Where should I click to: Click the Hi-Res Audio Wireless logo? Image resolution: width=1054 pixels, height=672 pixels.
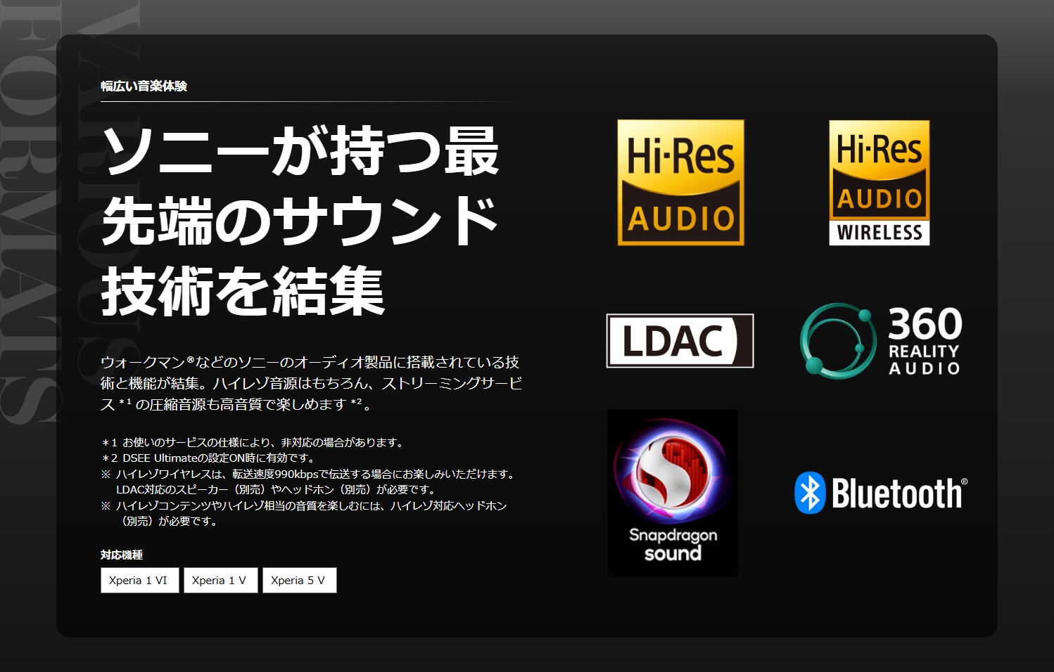coord(879,183)
